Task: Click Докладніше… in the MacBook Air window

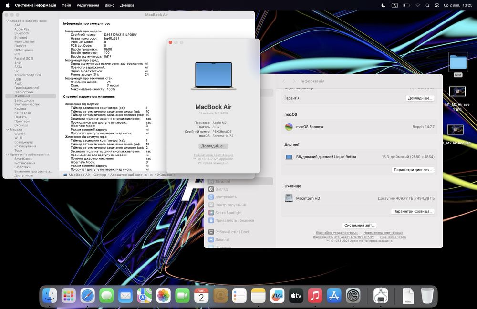Action: (213, 146)
